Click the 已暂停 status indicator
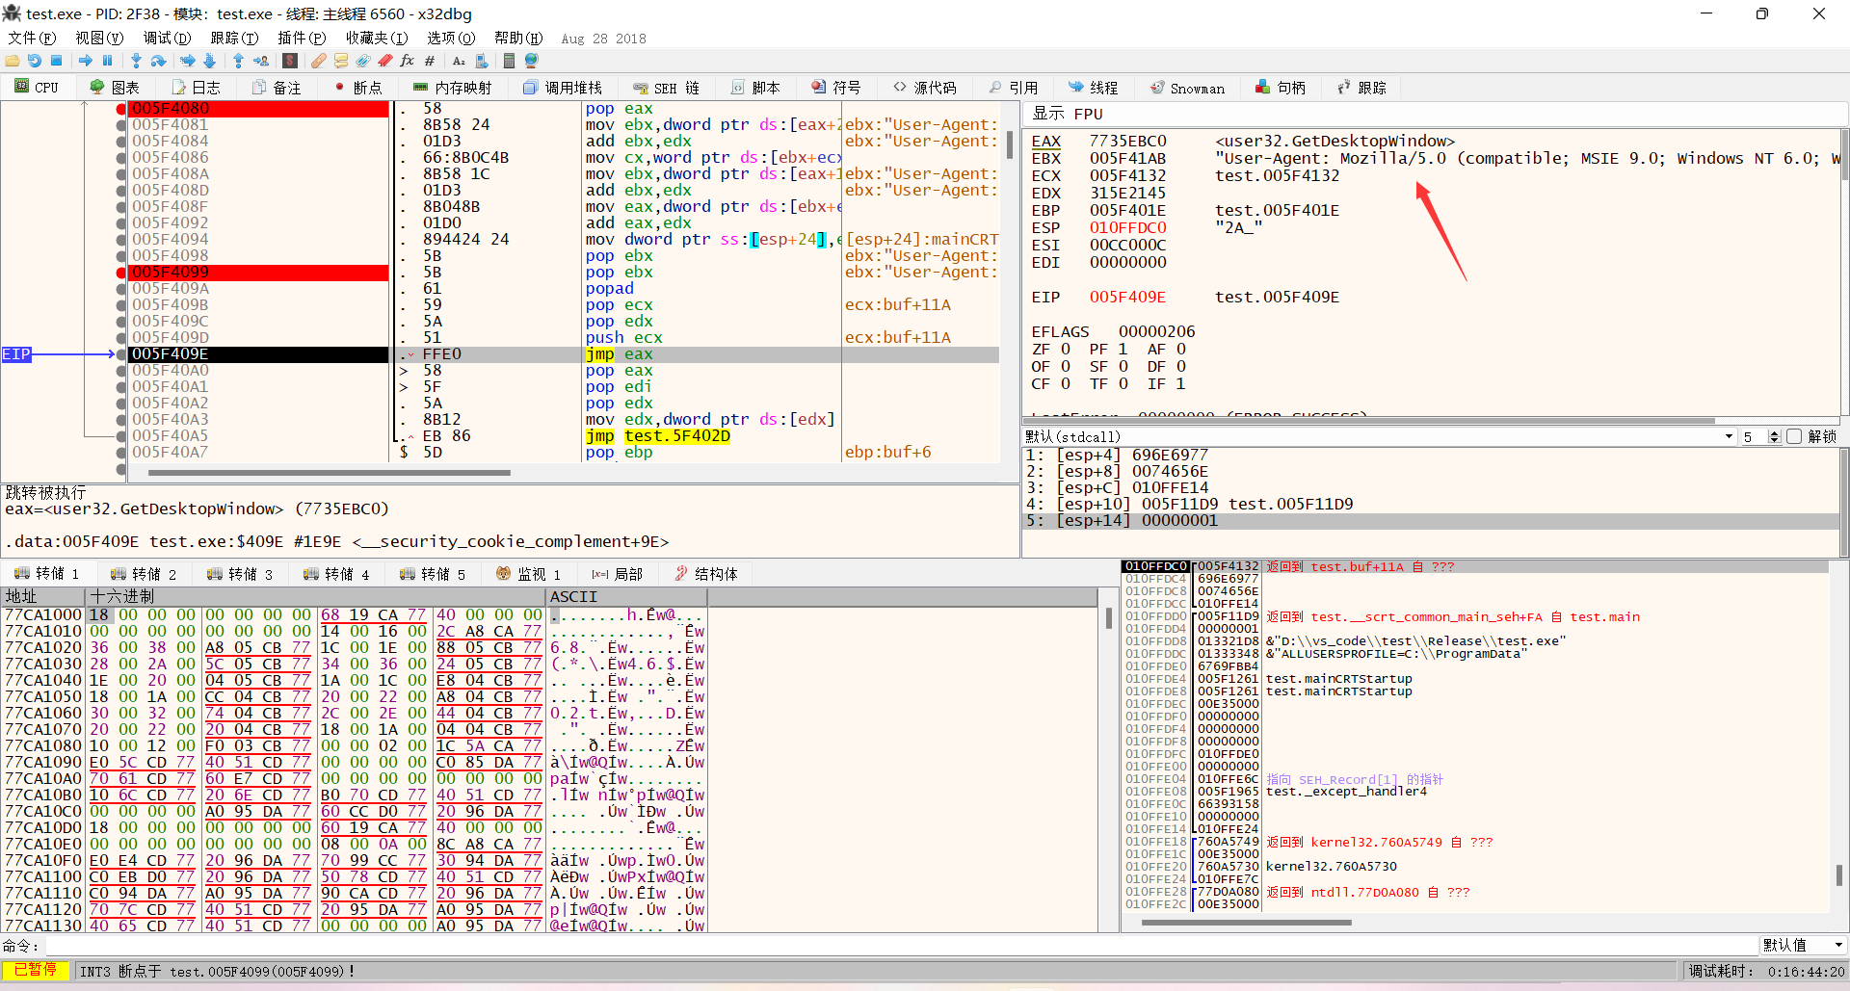Viewport: 1850px width, 991px height. click(36, 971)
